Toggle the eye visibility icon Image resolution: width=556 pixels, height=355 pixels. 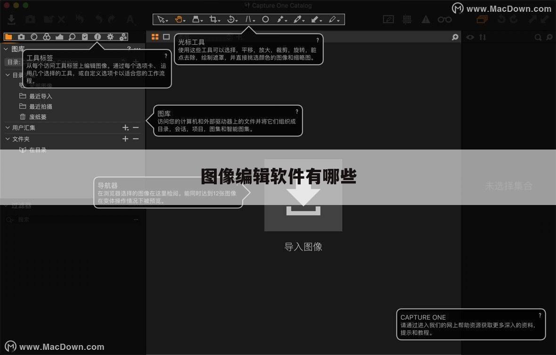(x=470, y=37)
